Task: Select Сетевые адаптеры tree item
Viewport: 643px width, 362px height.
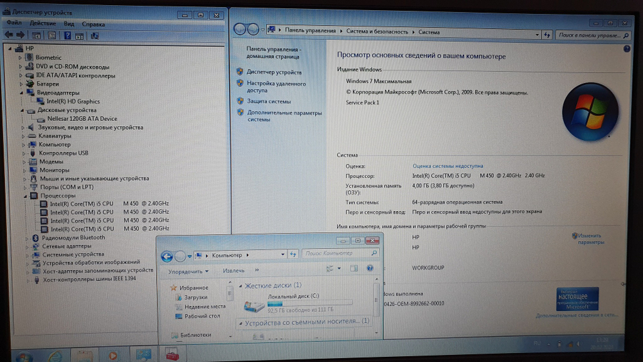Action: click(x=67, y=246)
